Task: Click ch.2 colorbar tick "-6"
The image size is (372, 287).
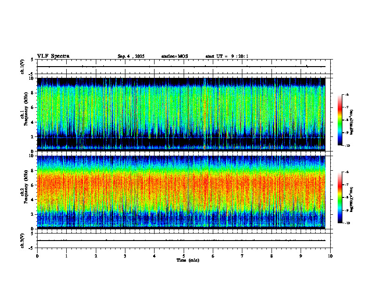Action: pyautogui.click(x=347, y=172)
